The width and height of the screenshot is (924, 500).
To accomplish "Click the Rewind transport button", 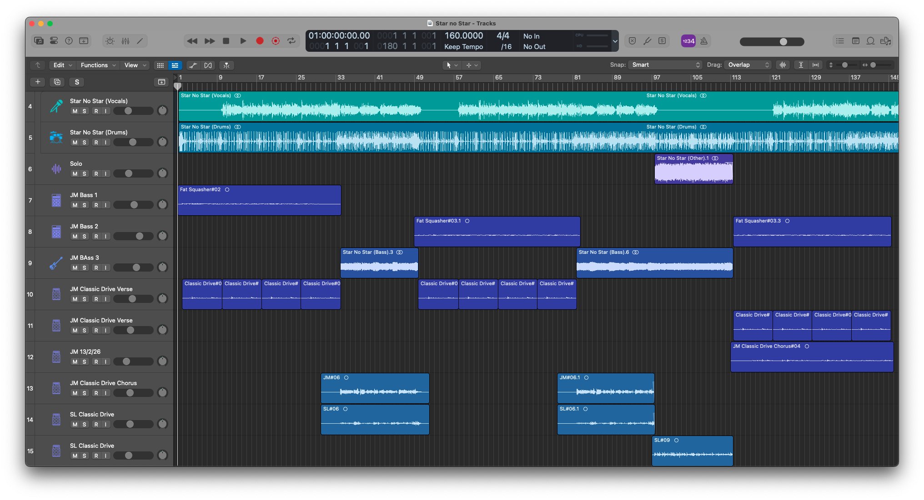I will (x=192, y=41).
